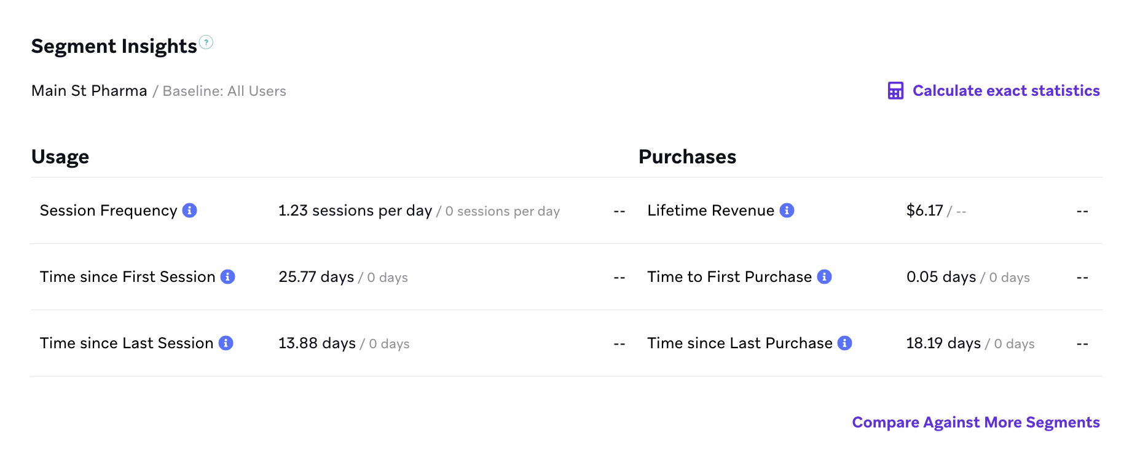Open Compare Against More Segments
The width and height of the screenshot is (1132, 468).
coord(976,423)
